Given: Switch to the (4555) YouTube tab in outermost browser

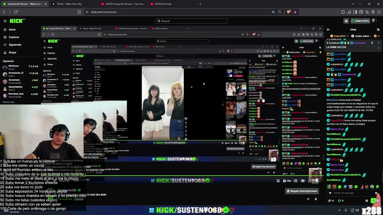Looking at the screenshot, I should pyautogui.click(x=172, y=4).
